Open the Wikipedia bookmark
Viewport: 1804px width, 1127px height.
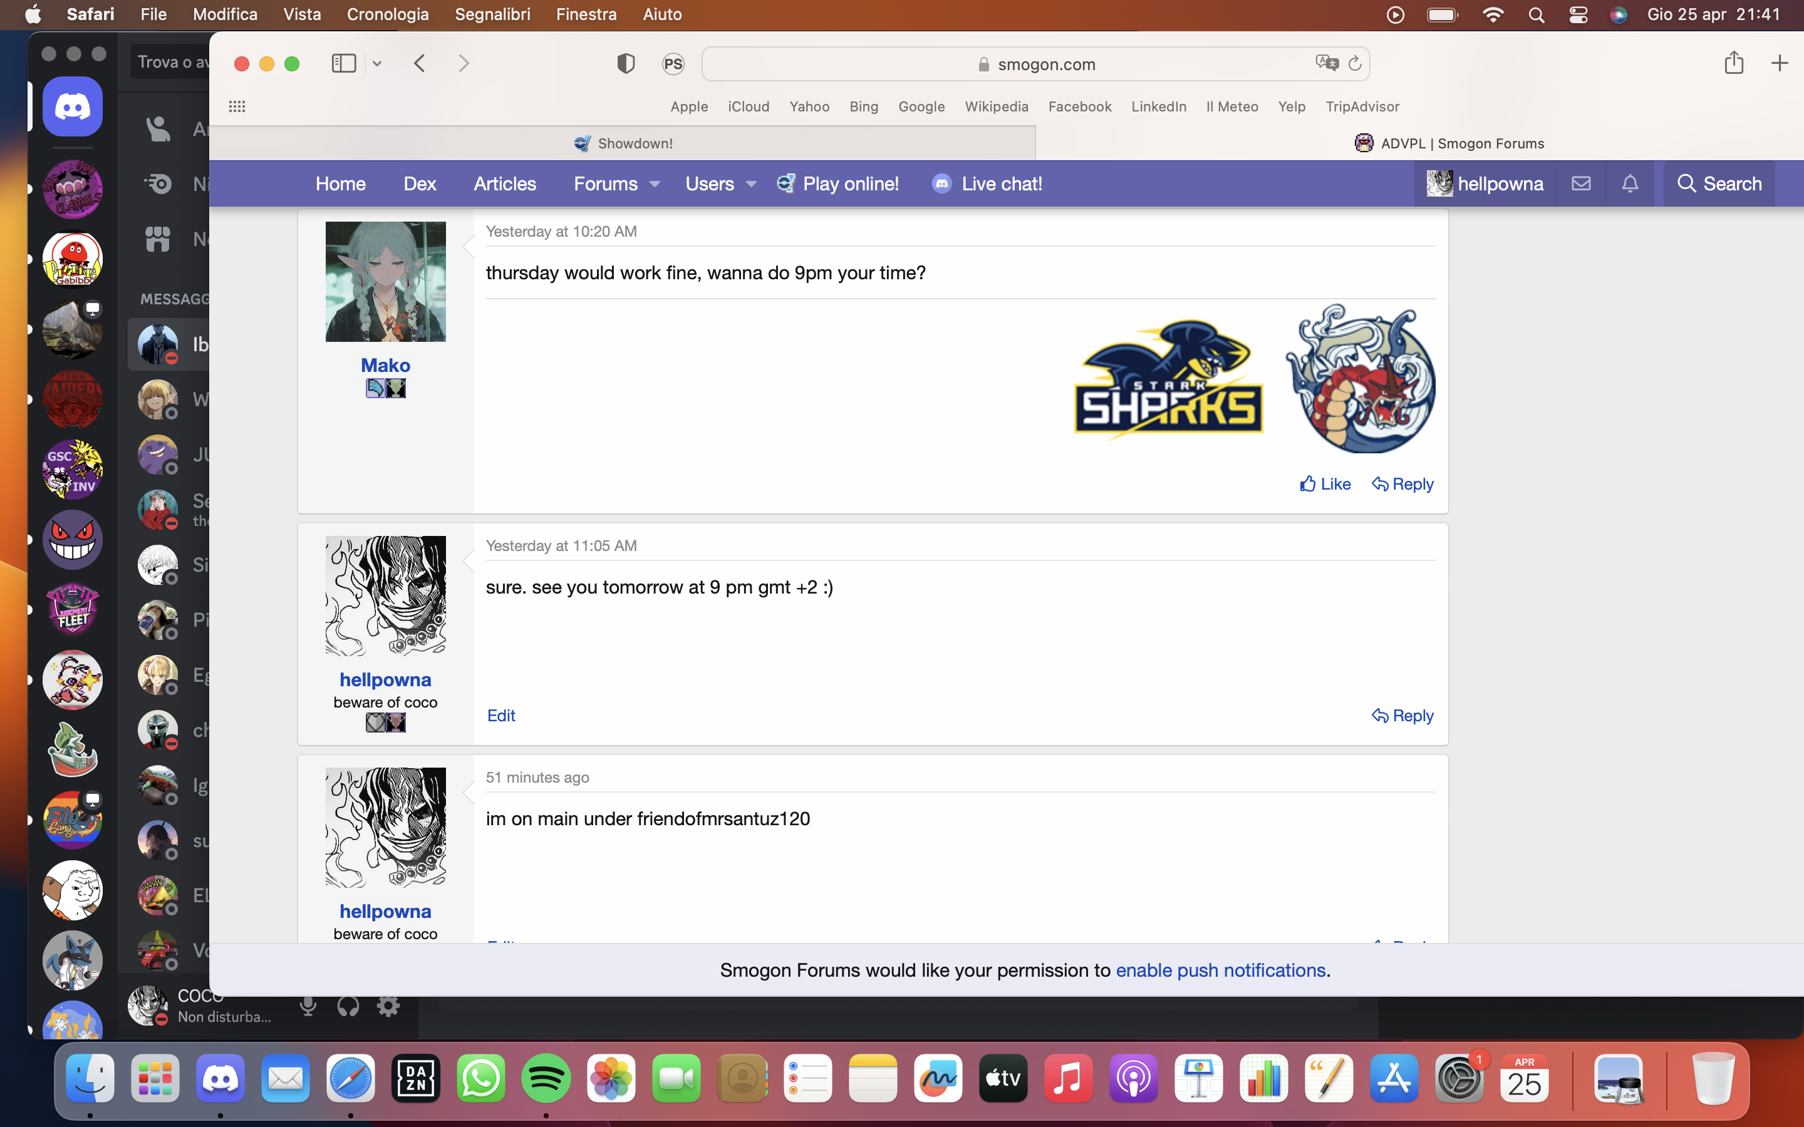click(996, 106)
